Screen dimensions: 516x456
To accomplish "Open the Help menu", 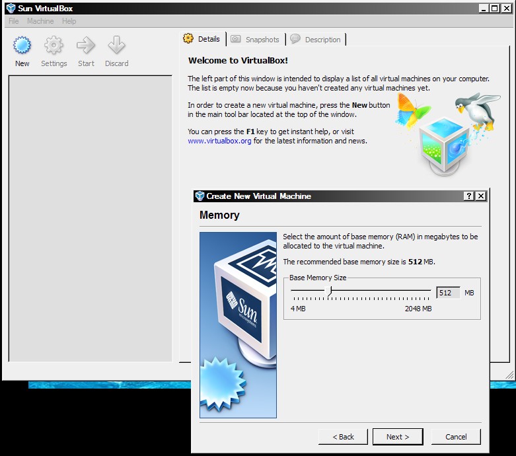I will pyautogui.click(x=69, y=21).
